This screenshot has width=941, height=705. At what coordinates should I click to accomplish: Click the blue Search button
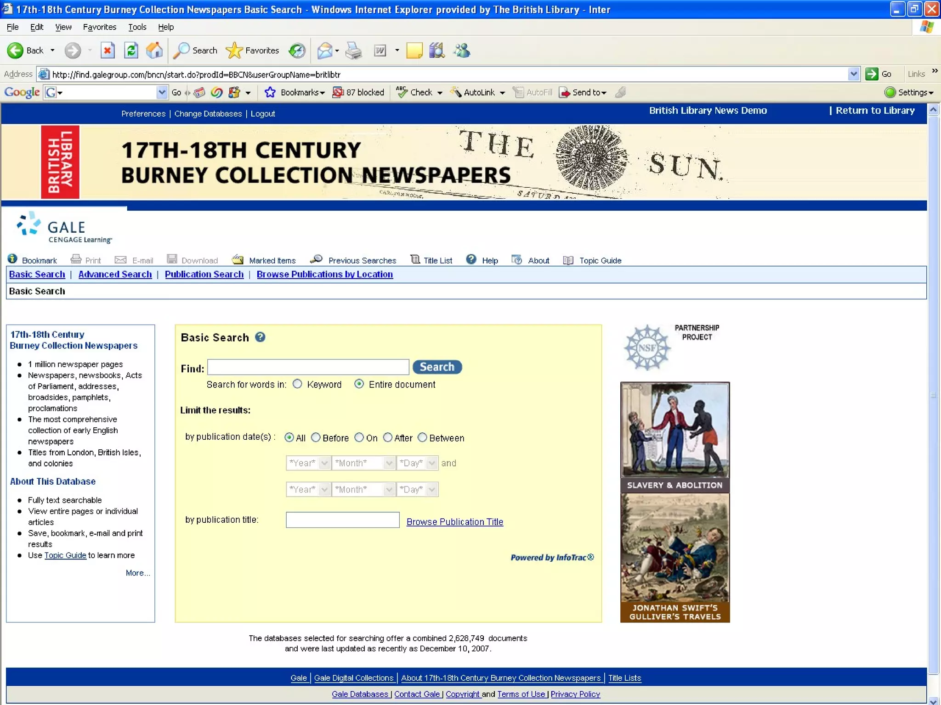(436, 367)
